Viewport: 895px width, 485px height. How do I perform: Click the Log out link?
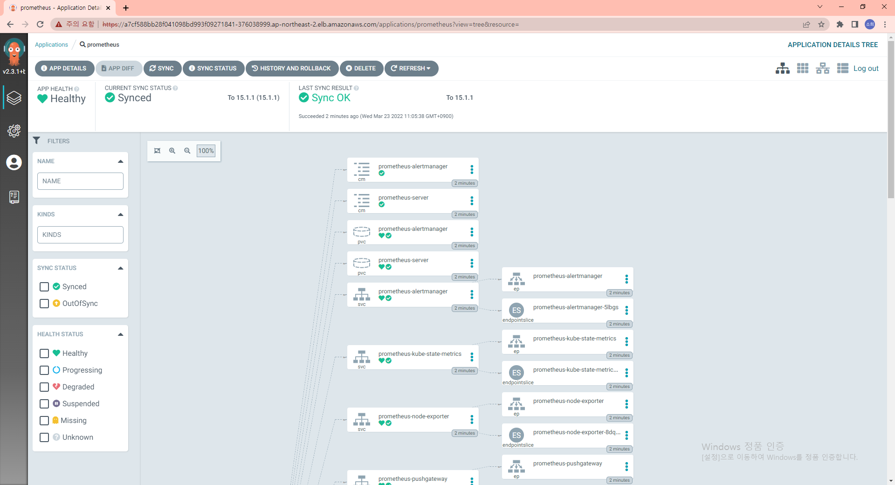coord(866,69)
